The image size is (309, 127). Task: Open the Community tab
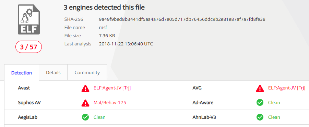coord(87,72)
